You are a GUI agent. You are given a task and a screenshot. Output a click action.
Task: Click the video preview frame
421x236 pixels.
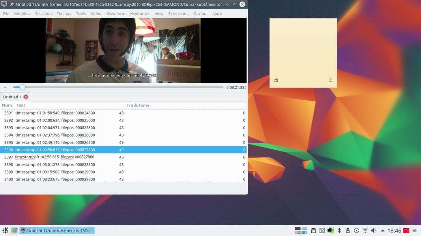tap(123, 51)
